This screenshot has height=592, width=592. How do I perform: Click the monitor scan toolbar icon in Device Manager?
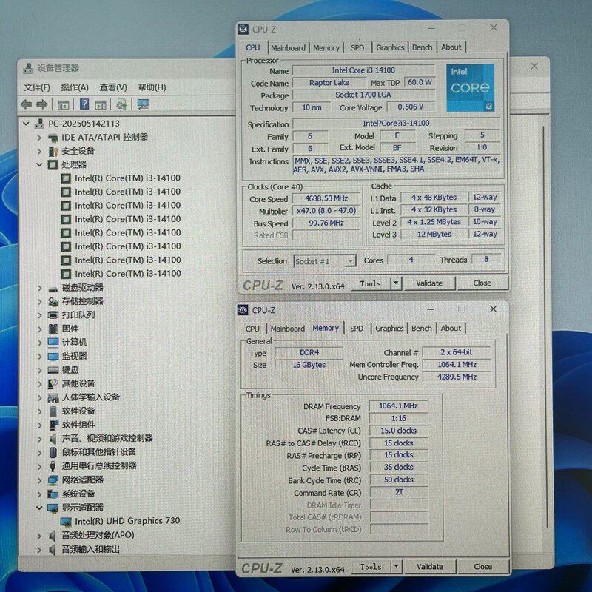coord(143,104)
